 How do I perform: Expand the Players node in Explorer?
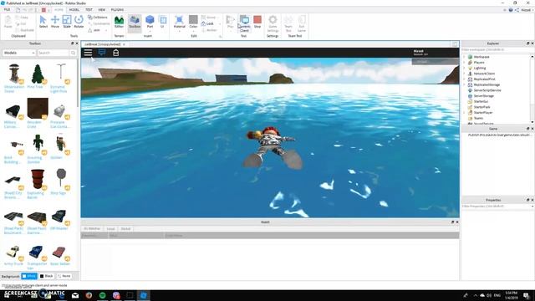(465, 63)
